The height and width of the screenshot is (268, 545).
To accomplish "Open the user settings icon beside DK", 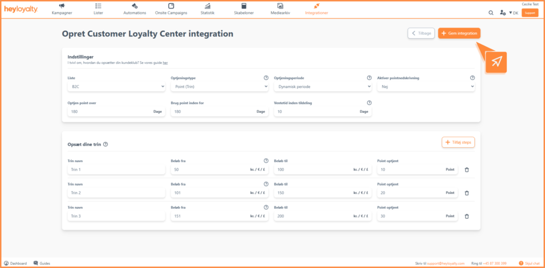I will pyautogui.click(x=502, y=13).
